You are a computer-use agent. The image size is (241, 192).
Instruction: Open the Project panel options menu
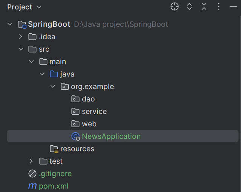(219, 6)
